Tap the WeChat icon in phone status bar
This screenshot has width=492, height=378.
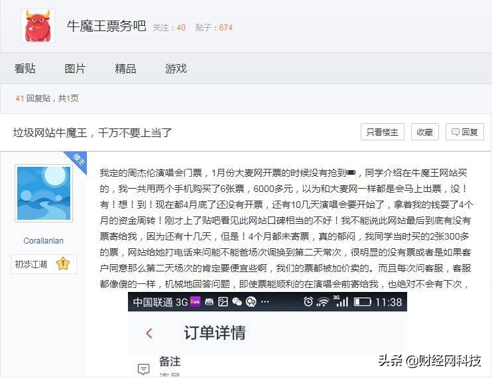tap(237, 302)
